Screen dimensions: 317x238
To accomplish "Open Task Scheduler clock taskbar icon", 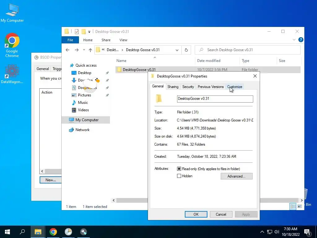I will [x=68, y=232].
